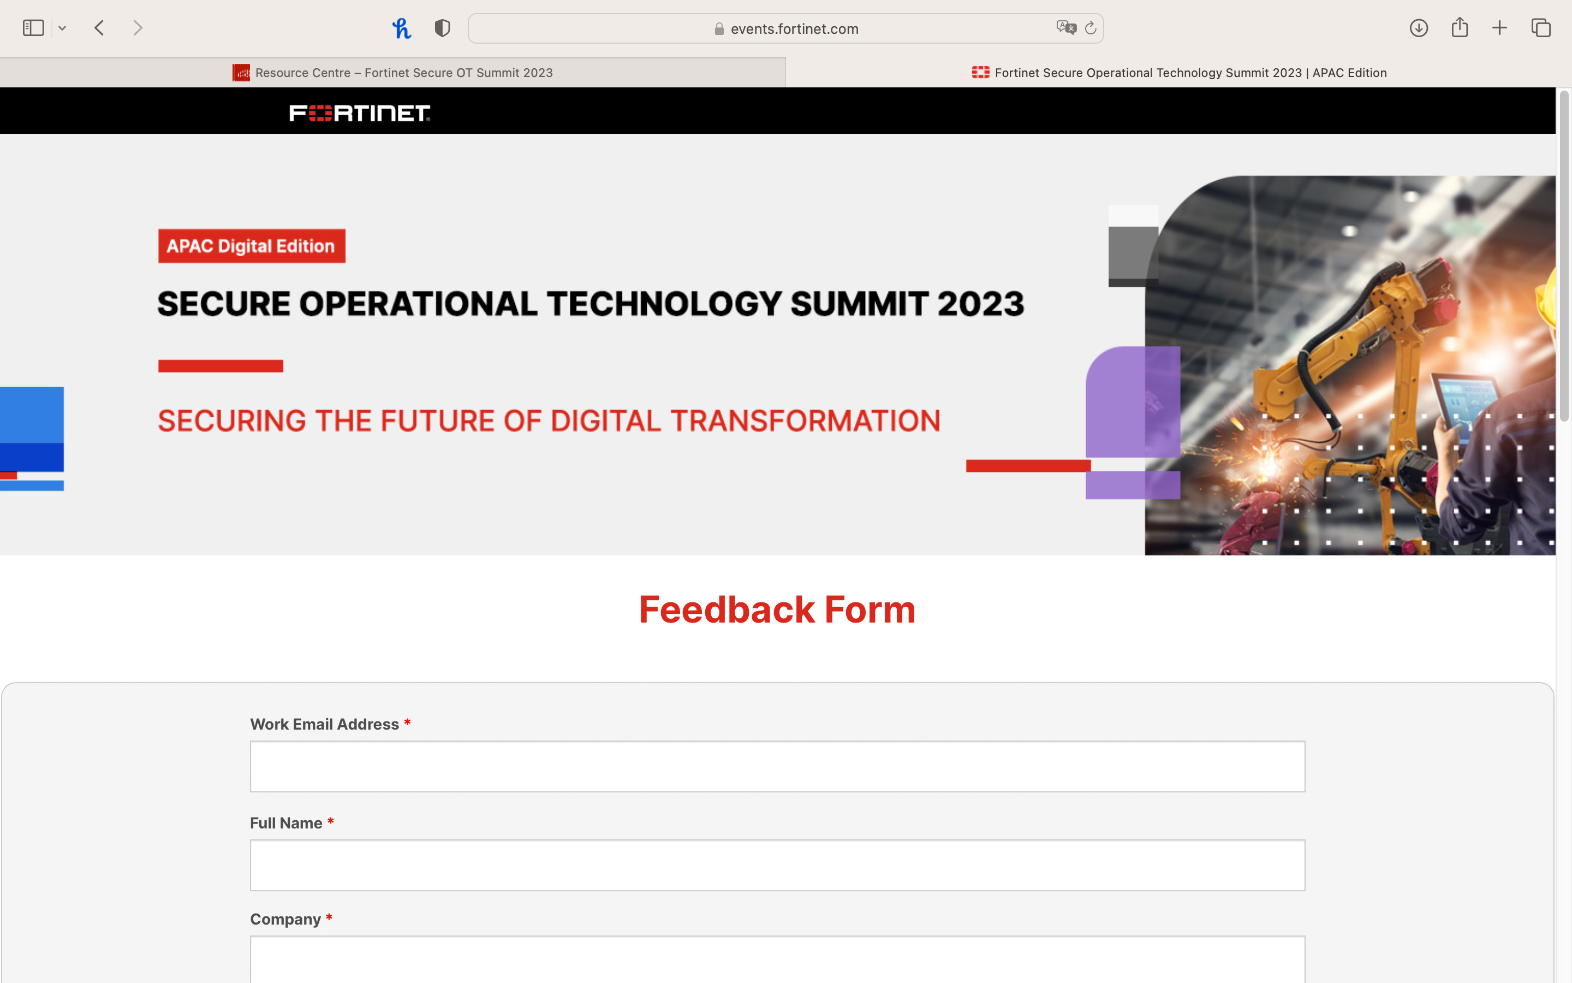Reload the page with refresh icon
Screen dimensions: 1572x983
pos(1091,28)
